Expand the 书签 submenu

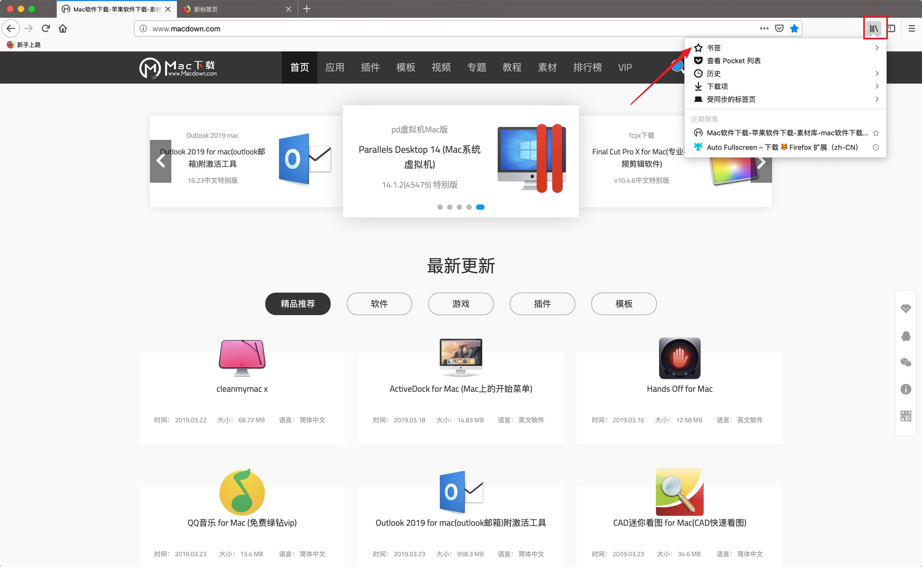(786, 48)
